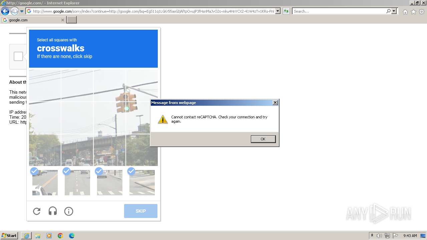Open the recent pages dropdown arrow
The height and width of the screenshot is (240, 427).
tap(22, 11)
